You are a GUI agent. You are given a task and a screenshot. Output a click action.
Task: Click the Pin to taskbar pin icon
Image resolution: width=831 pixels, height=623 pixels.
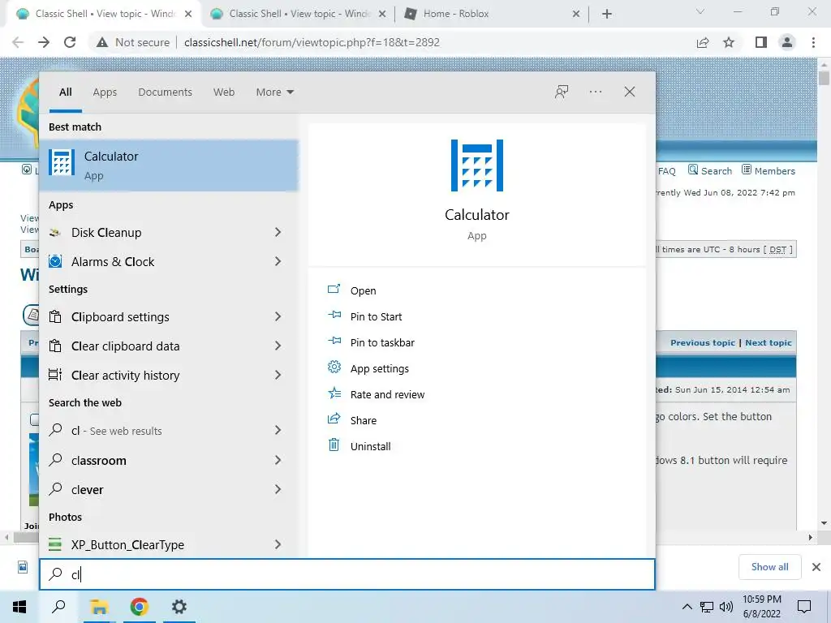[x=334, y=342]
